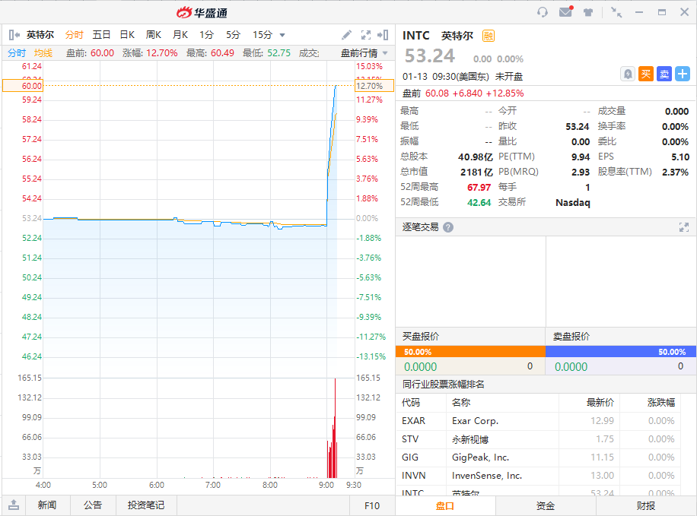Viewport: 697px width, 516px height.
Task: Switch to 分时 chart tab
Action: 75,35
